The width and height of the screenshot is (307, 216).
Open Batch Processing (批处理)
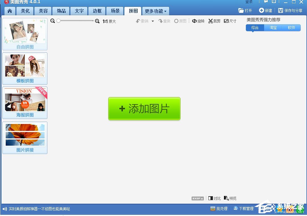(x=219, y=209)
